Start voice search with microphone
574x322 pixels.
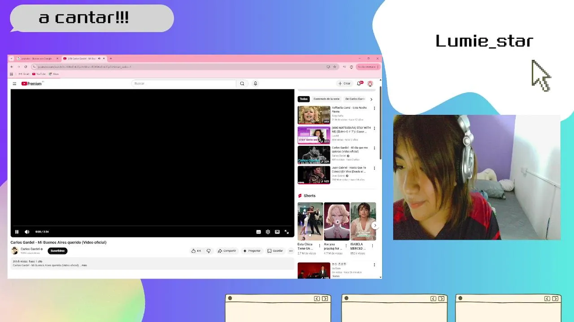[x=255, y=84]
